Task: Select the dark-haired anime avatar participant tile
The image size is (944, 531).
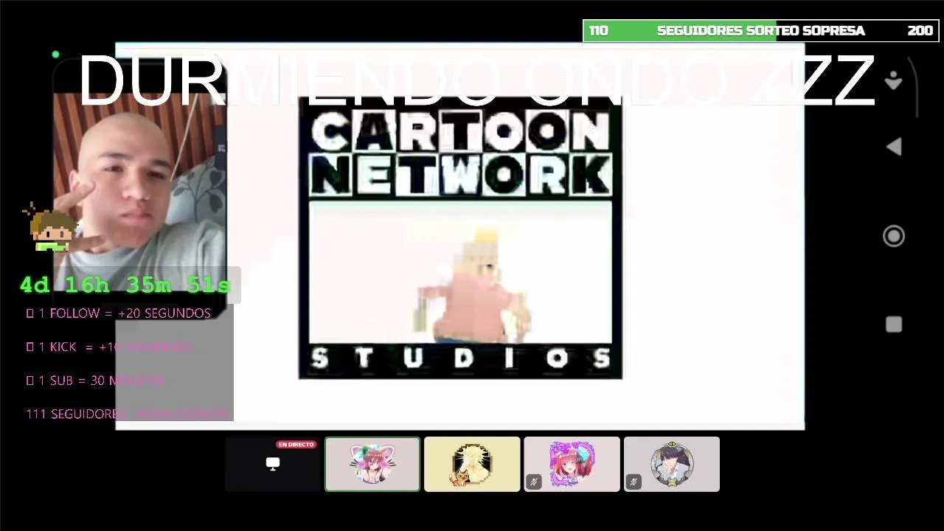Action: (671, 464)
